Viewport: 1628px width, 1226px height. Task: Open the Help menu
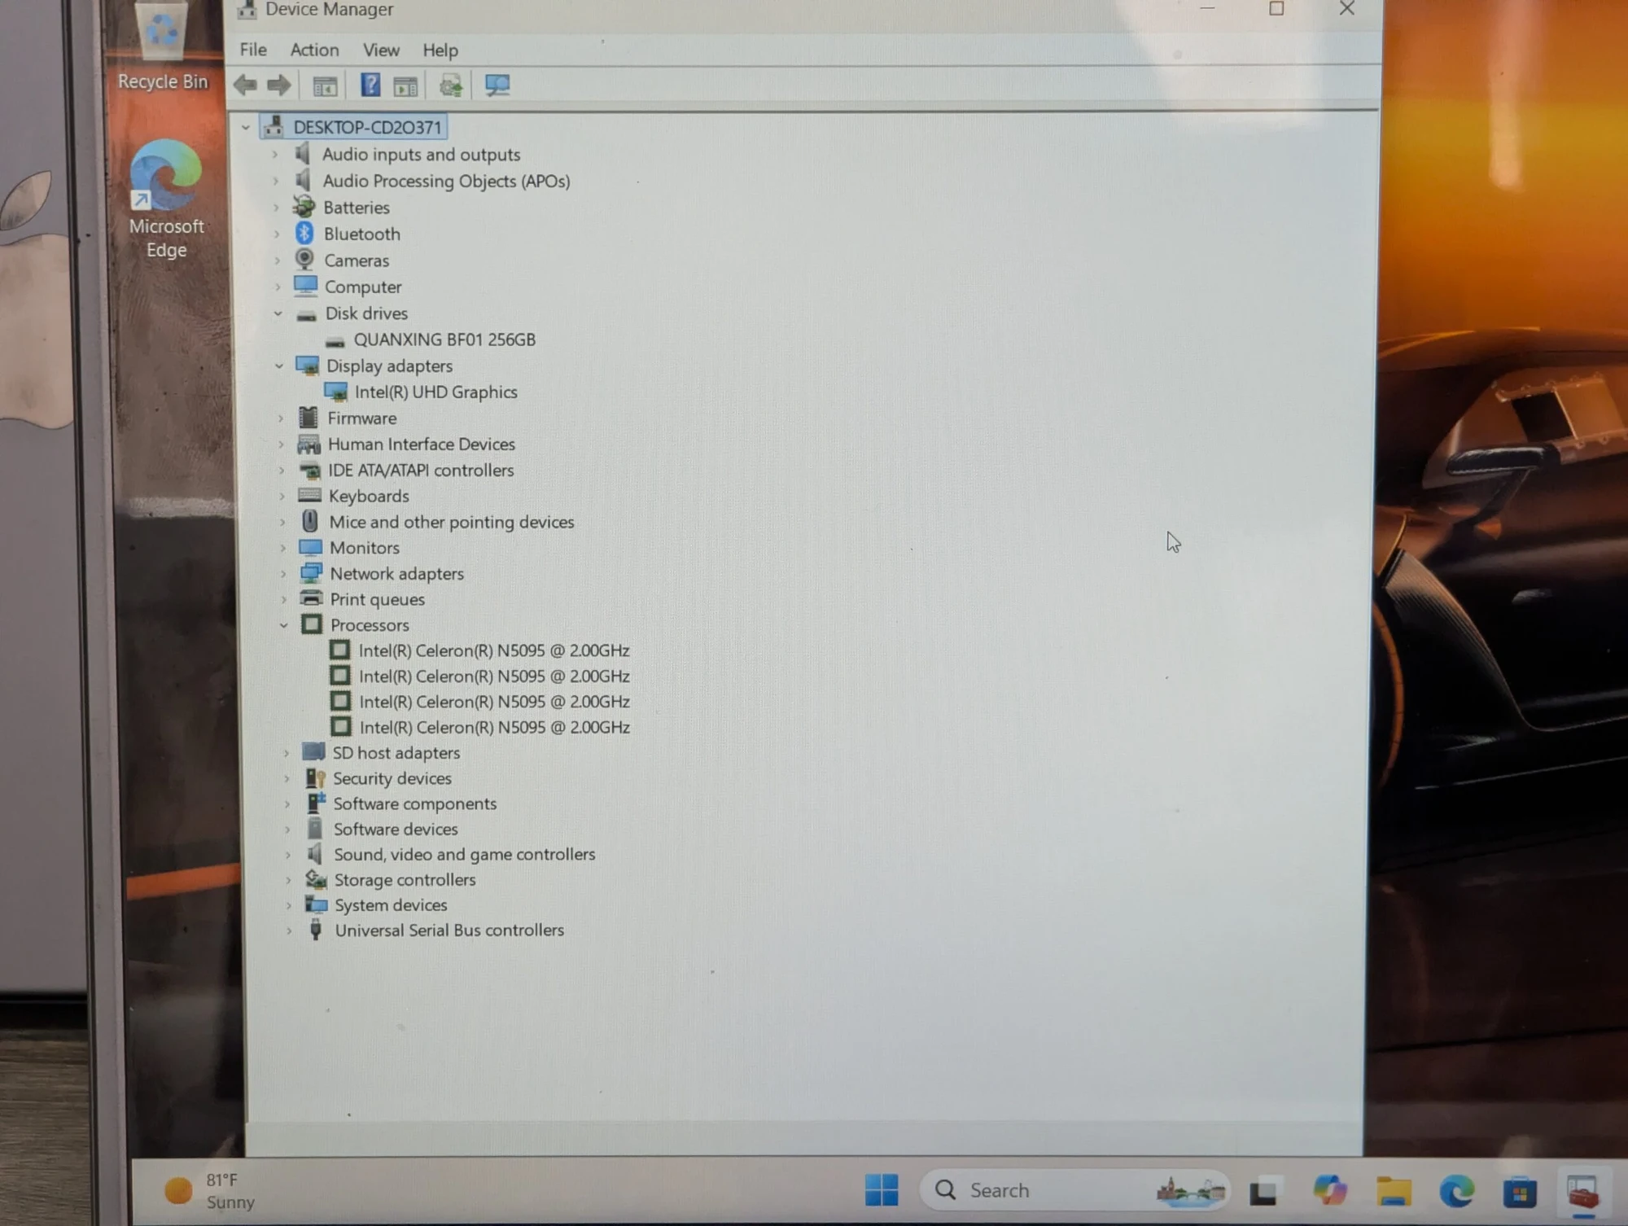pos(440,50)
